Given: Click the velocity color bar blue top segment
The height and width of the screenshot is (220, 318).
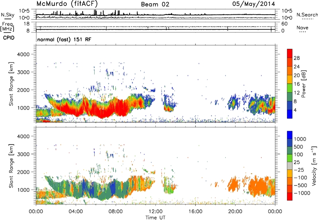Looking at the screenshot, I should coord(290,135).
